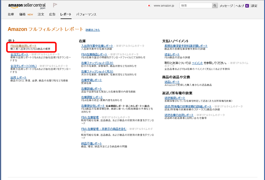Open the 返金レポート link
This screenshot has width=265, height=180.
pos(172,54)
